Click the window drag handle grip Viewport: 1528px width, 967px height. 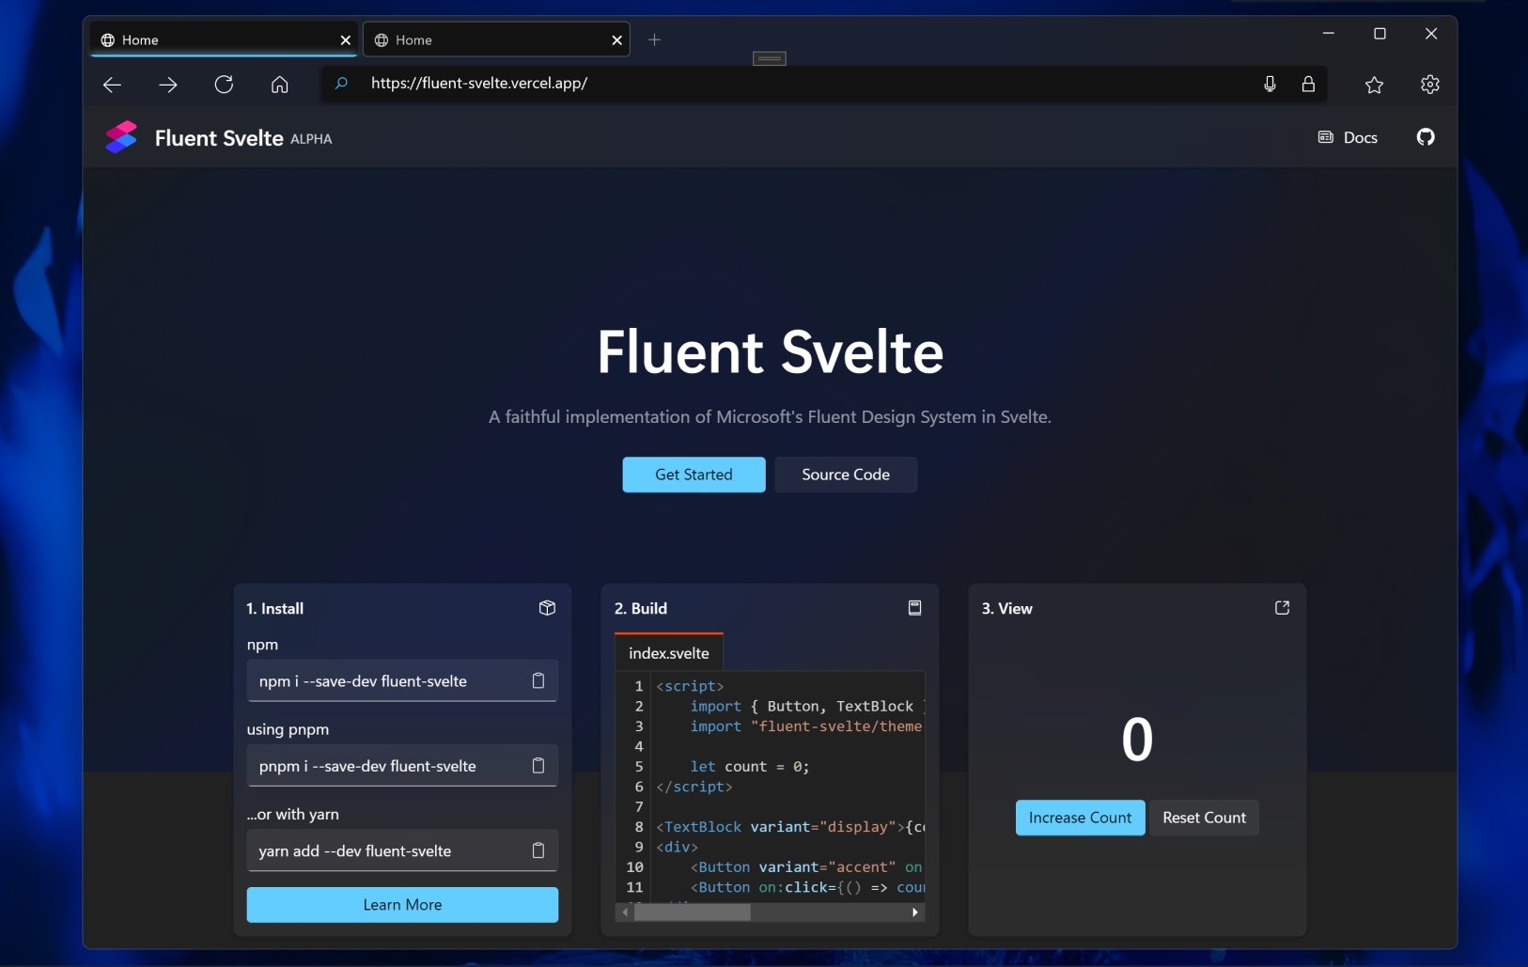(x=770, y=58)
